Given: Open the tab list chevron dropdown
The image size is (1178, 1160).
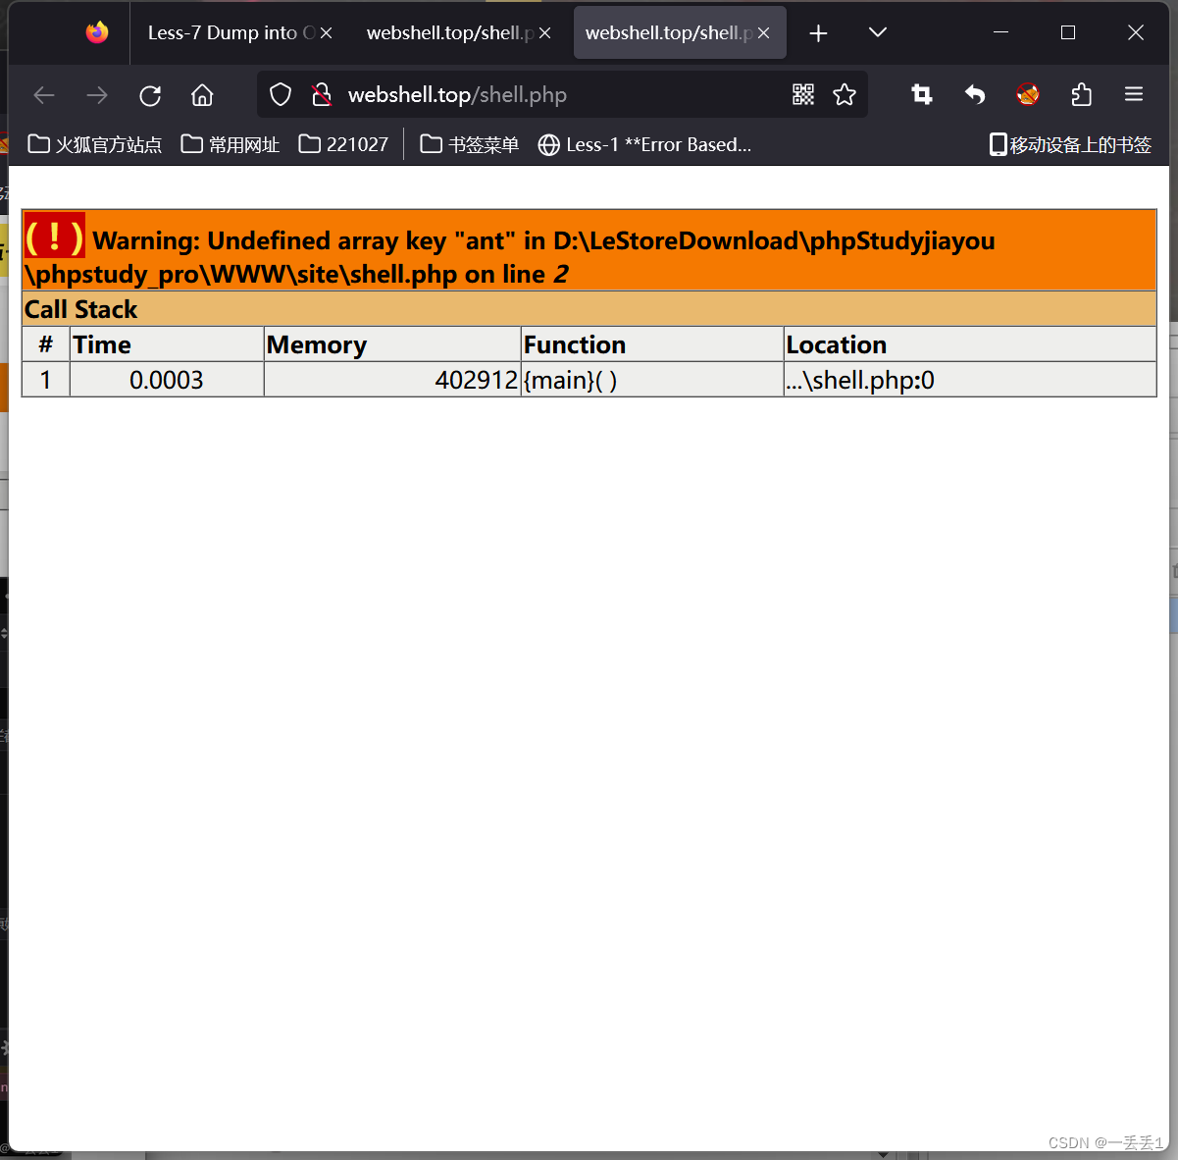Looking at the screenshot, I should pyautogui.click(x=877, y=31).
